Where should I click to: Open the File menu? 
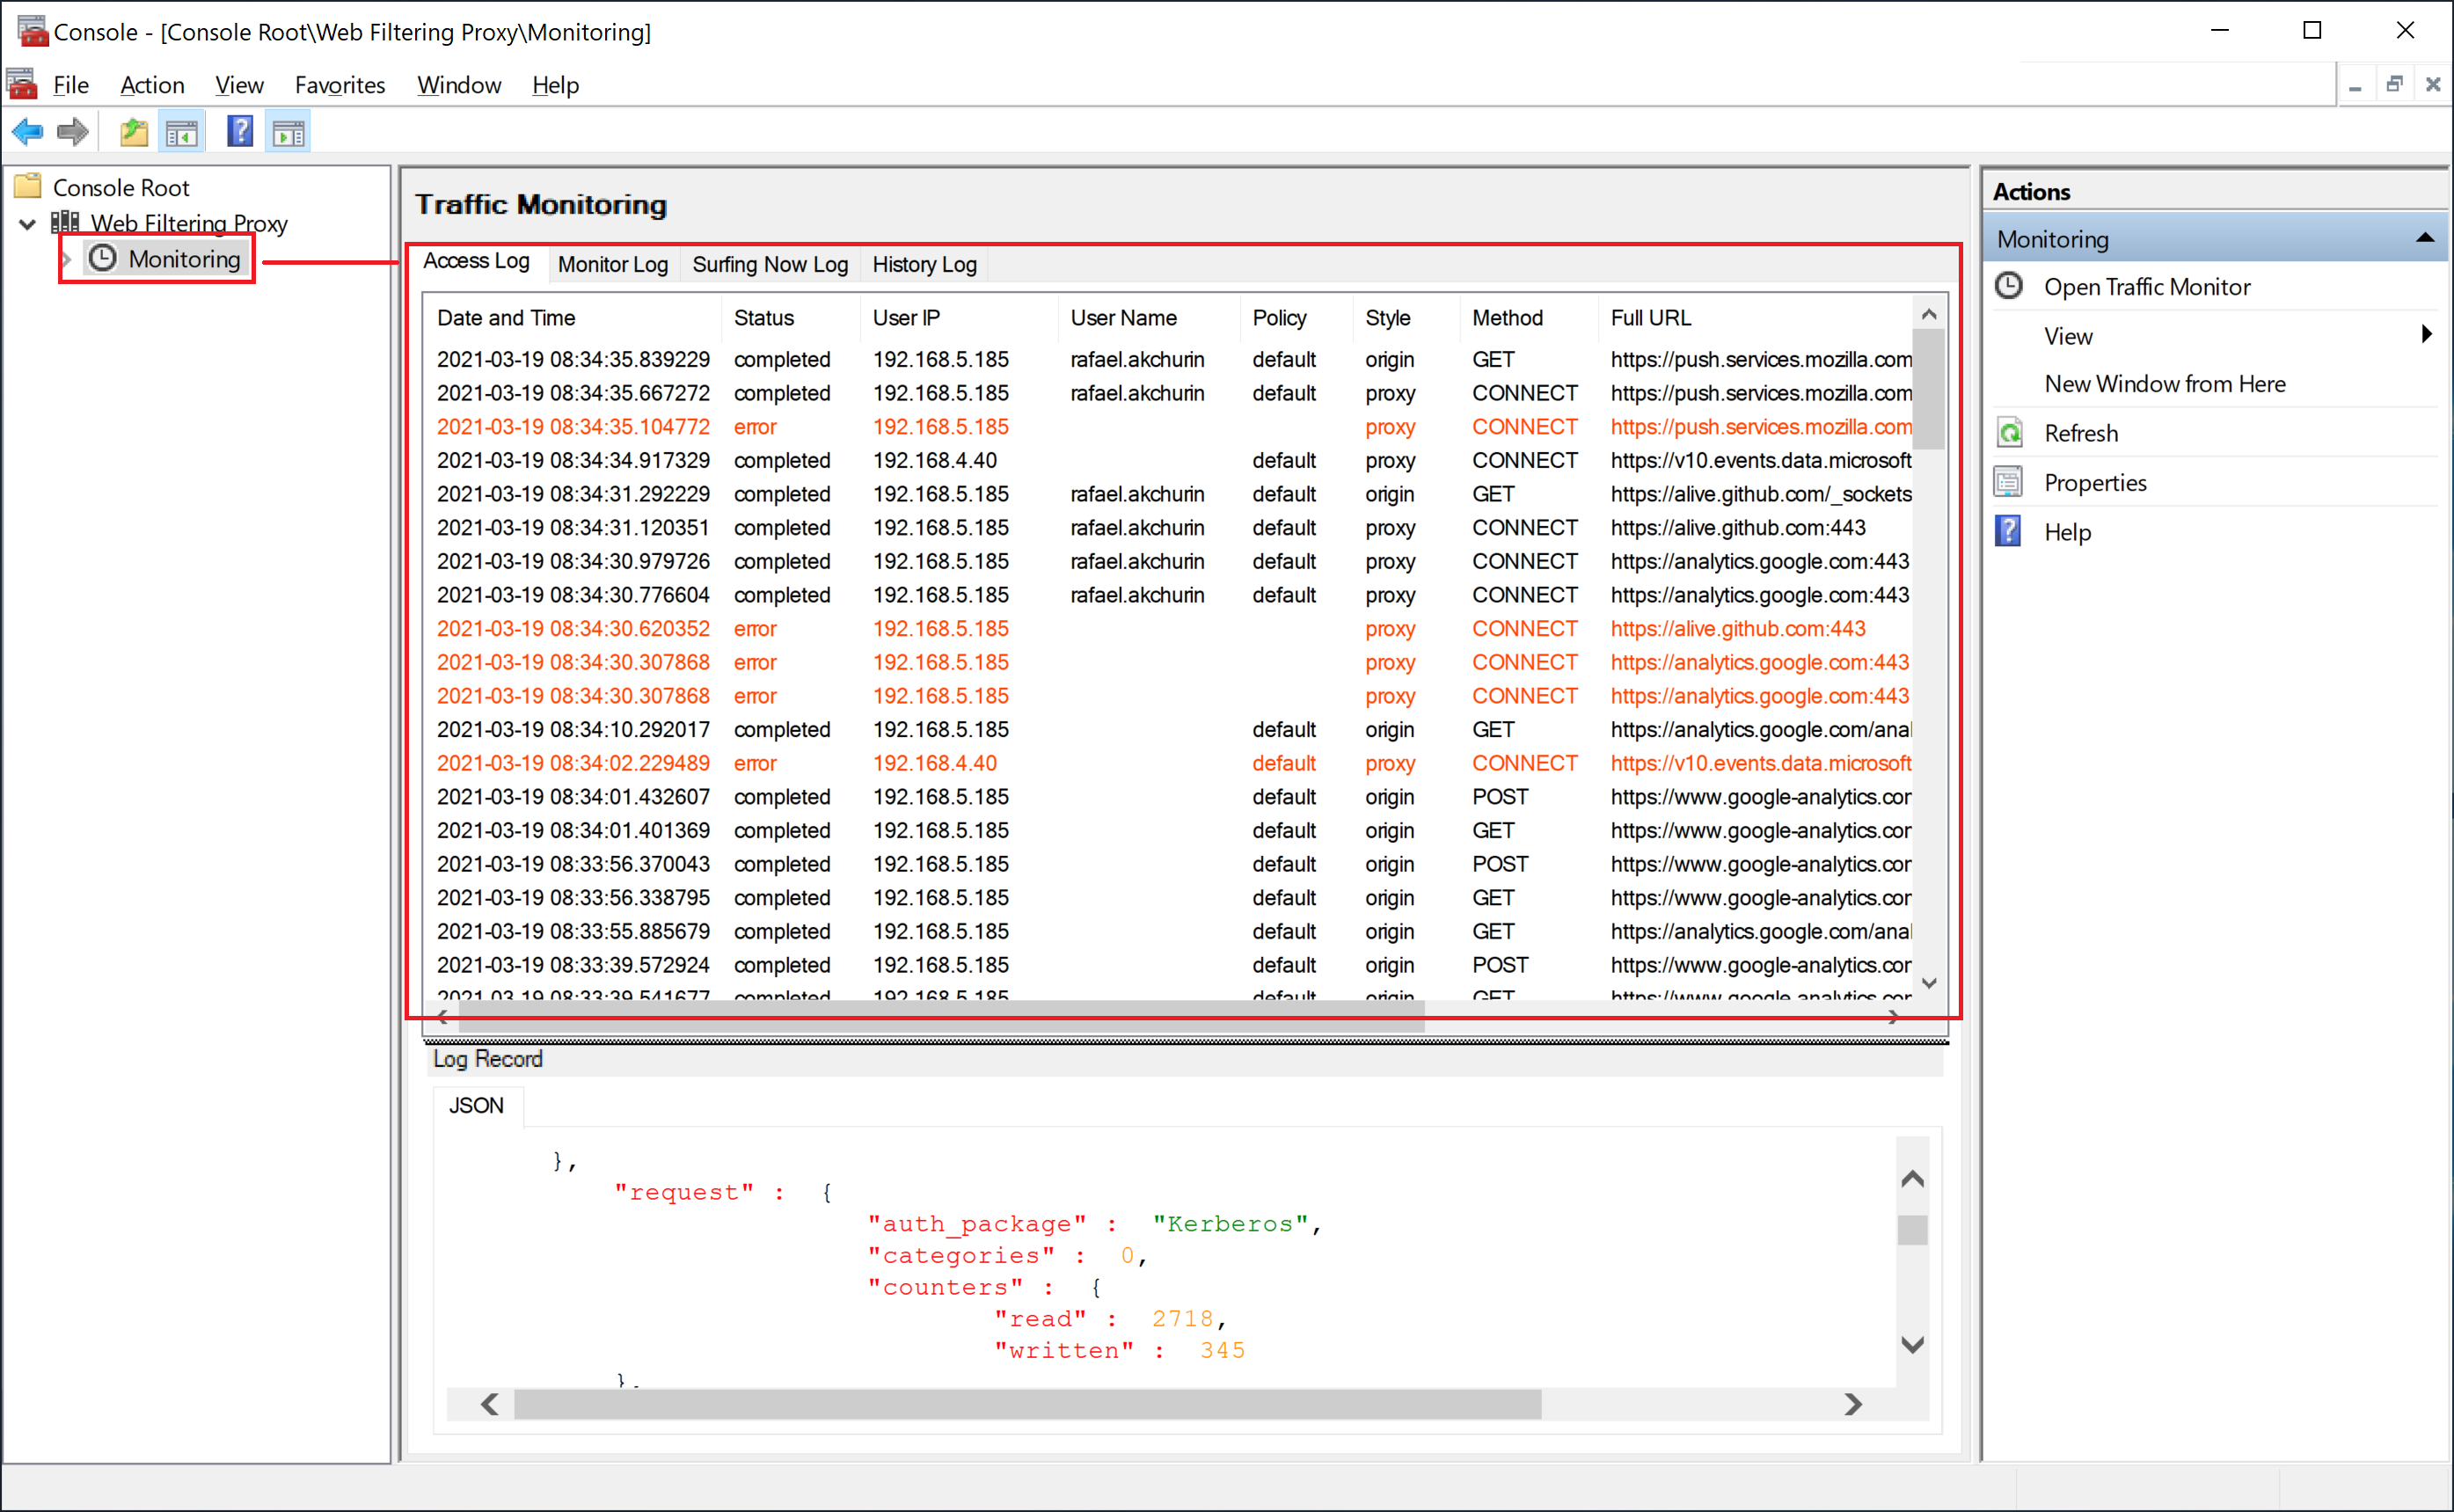coord(71,85)
